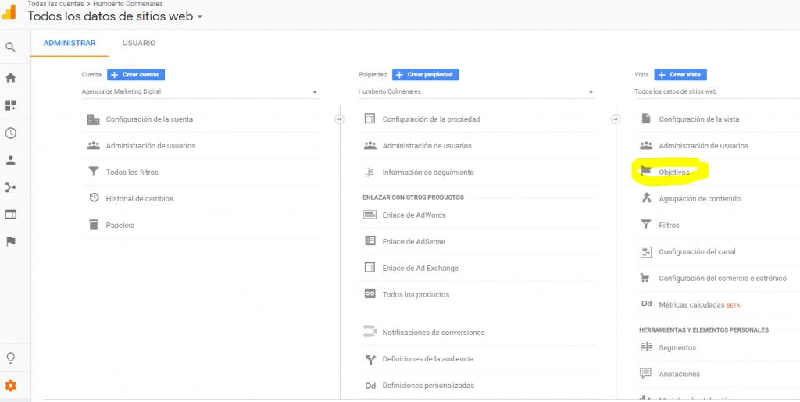Expand the Todos los datos de sitios web header dropdown

pyautogui.click(x=199, y=16)
